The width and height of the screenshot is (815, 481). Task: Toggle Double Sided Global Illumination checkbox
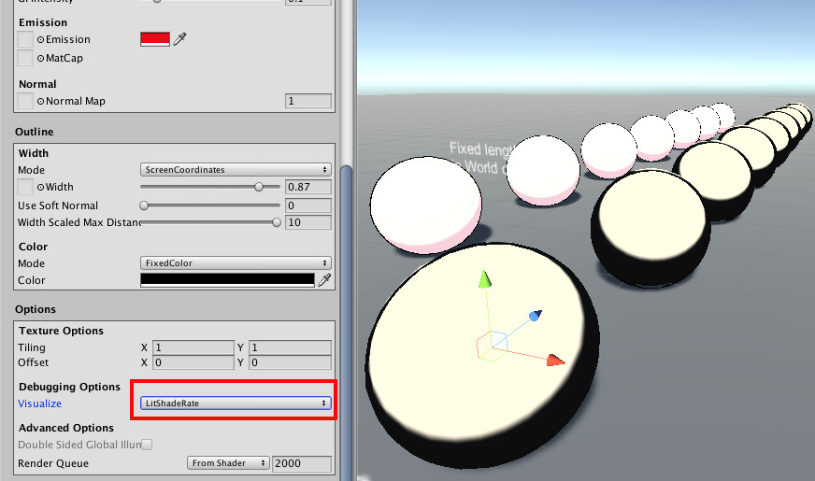point(147,445)
